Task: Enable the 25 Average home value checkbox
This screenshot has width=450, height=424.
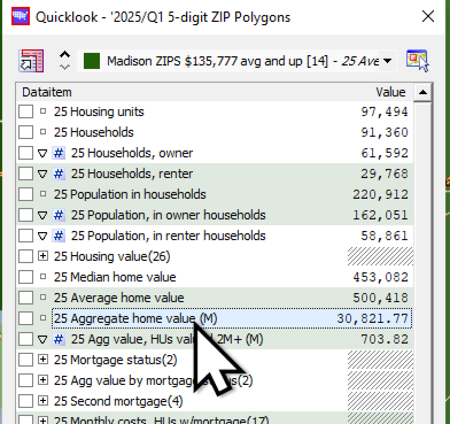Action: (x=26, y=298)
